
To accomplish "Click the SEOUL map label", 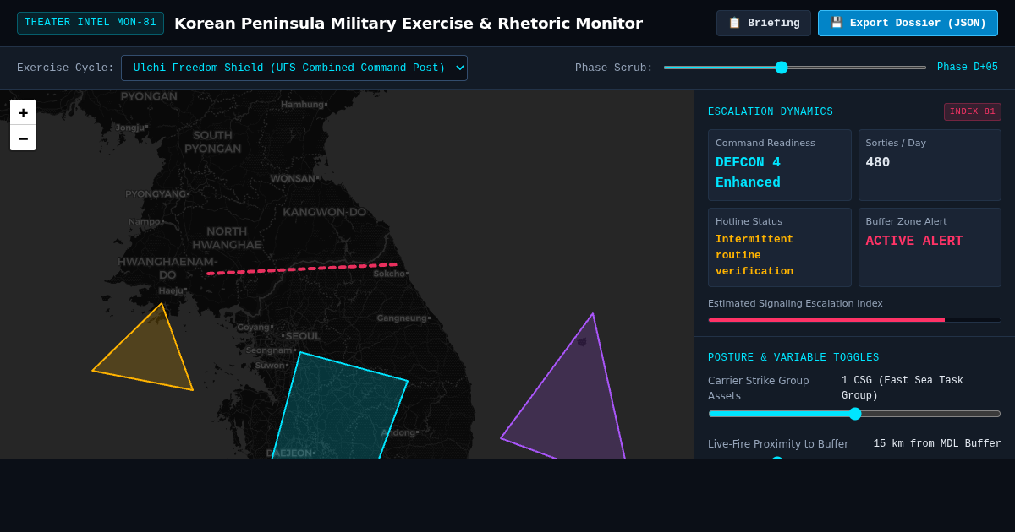I will click(x=303, y=336).
